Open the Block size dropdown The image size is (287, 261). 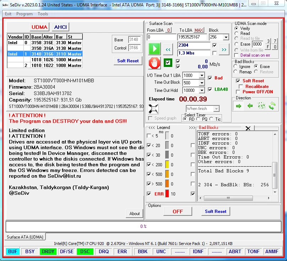[226, 37]
